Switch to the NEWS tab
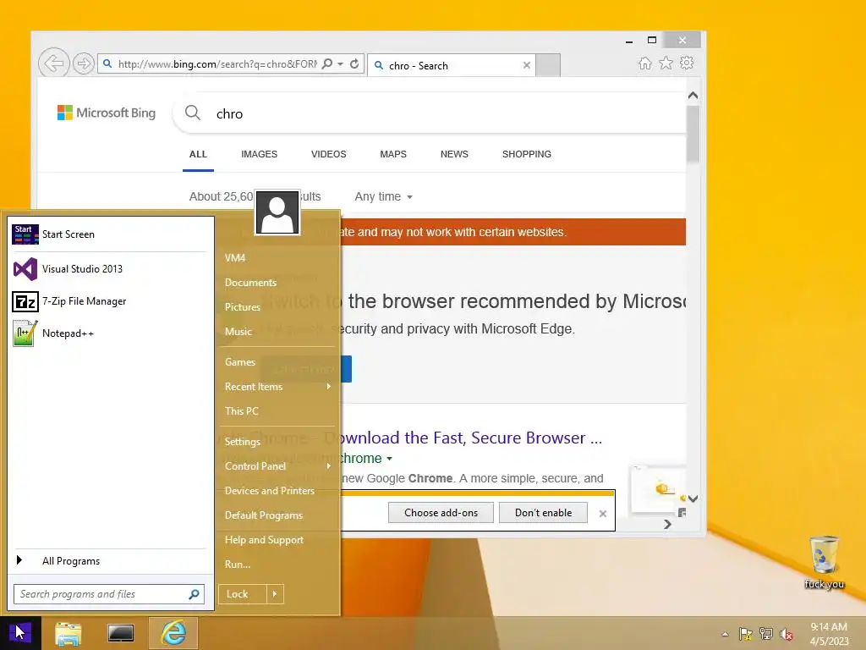This screenshot has height=650, width=866. point(454,154)
